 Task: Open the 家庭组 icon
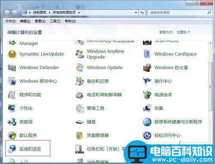pos(12,122)
